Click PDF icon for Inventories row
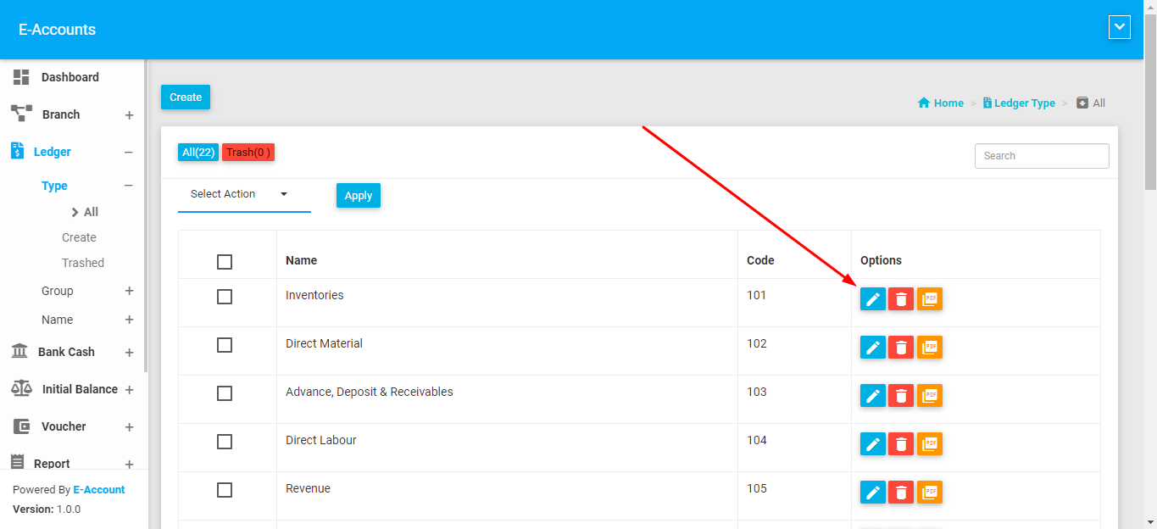The width and height of the screenshot is (1157, 529). (x=930, y=299)
